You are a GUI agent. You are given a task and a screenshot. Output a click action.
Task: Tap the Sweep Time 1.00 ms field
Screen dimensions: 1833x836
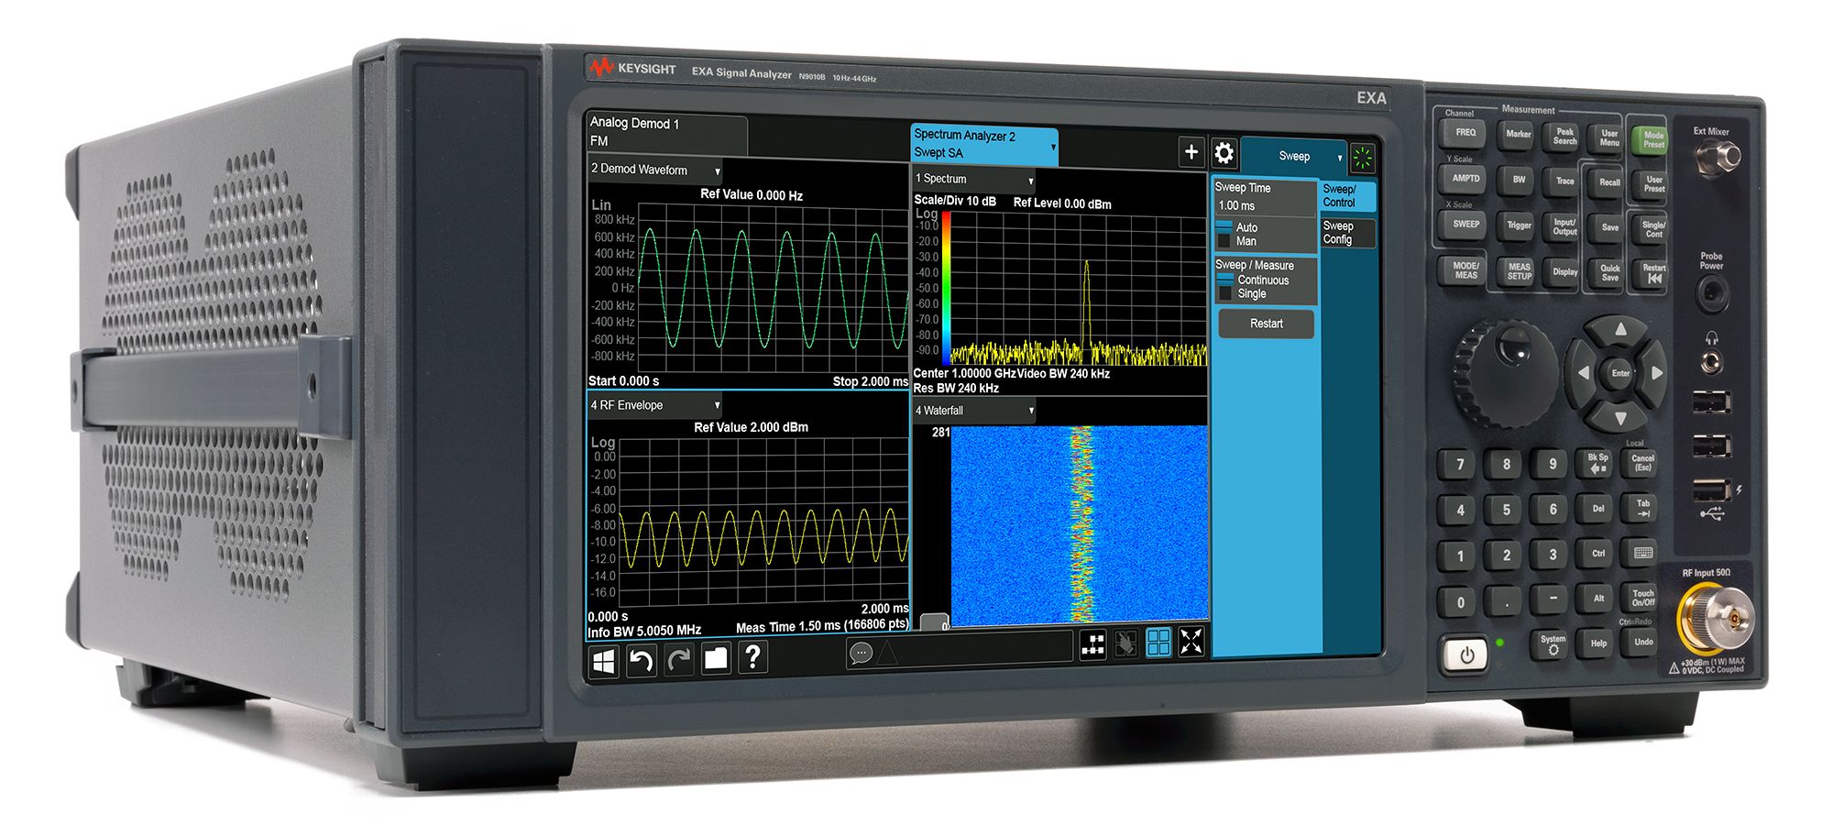(x=1265, y=206)
